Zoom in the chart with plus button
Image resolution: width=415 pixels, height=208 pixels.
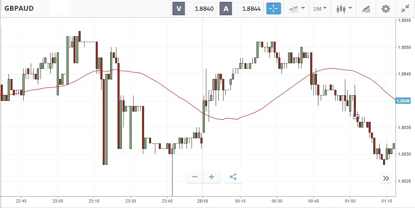click(212, 177)
